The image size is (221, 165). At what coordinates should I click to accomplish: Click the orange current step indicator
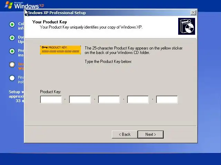point(12,65)
